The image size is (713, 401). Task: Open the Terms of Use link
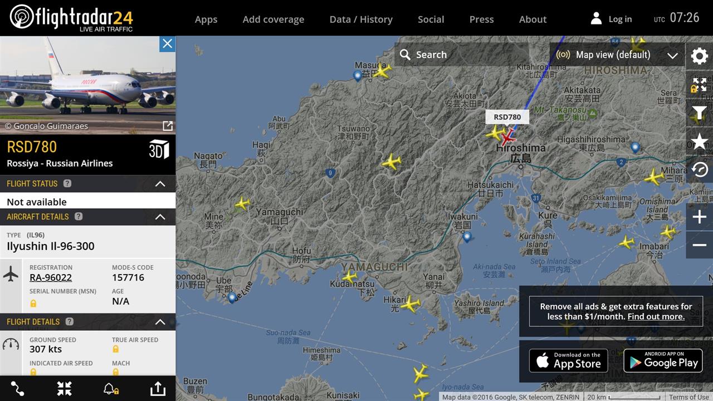(688, 397)
